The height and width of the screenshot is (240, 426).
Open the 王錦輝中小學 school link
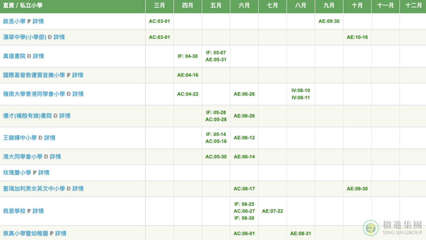[20, 138]
